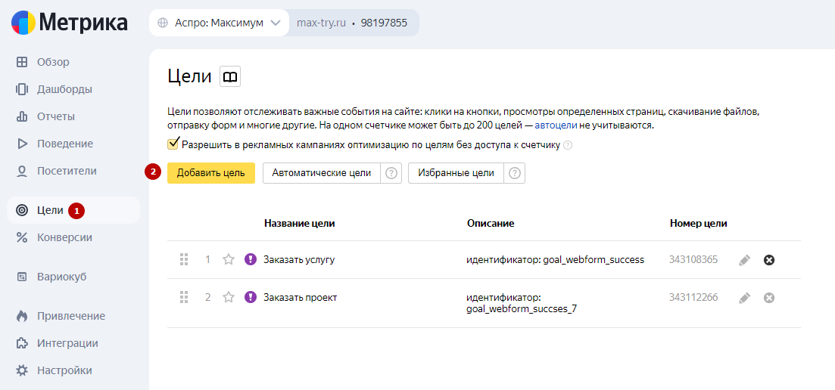Click the Метрика logo
835x390 pixels.
[x=69, y=23]
